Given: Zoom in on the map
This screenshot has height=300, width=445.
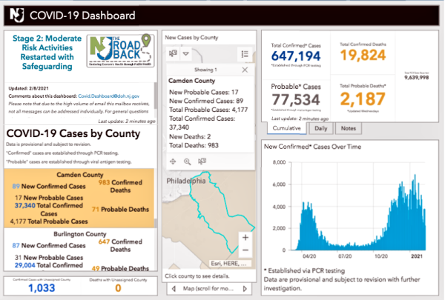Looking at the screenshot, I should 245,238.
